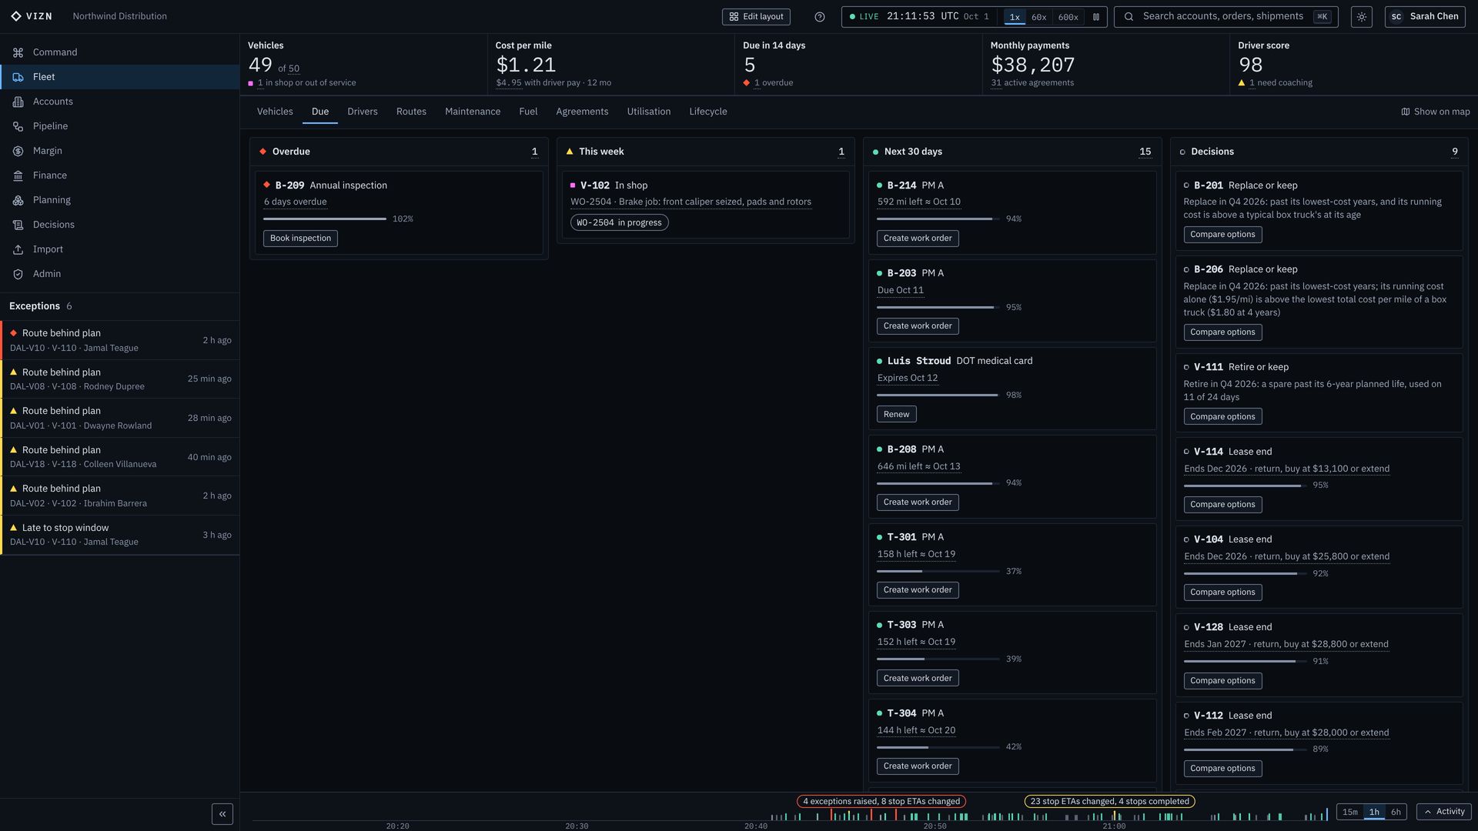The width and height of the screenshot is (1478, 831).
Task: Click the Import upload icon
Action: (x=18, y=249)
